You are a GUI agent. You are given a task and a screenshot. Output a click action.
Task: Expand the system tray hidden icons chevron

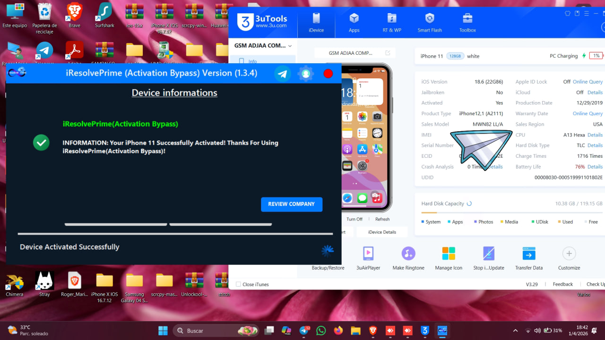[x=515, y=331]
